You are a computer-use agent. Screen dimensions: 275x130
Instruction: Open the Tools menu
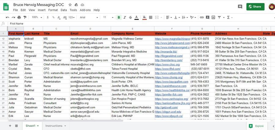click(x=73, y=10)
